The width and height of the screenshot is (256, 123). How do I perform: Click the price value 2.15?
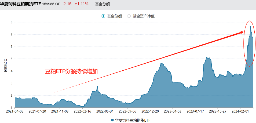click(x=67, y=4)
